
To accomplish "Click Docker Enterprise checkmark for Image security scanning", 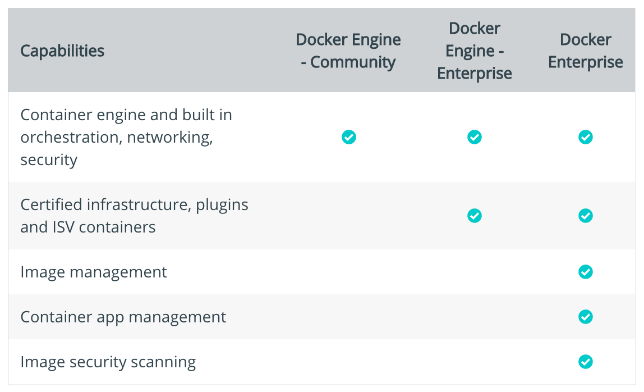I will pyautogui.click(x=585, y=362).
